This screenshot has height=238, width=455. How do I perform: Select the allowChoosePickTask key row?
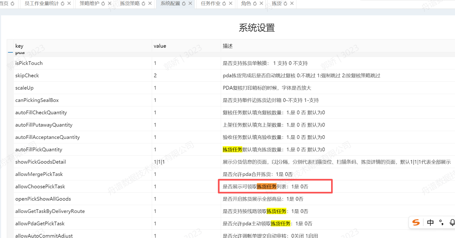point(40,187)
